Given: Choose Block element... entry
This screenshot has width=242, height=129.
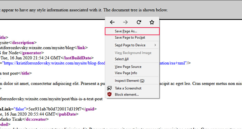Looking at the screenshot, I should 132,95.
